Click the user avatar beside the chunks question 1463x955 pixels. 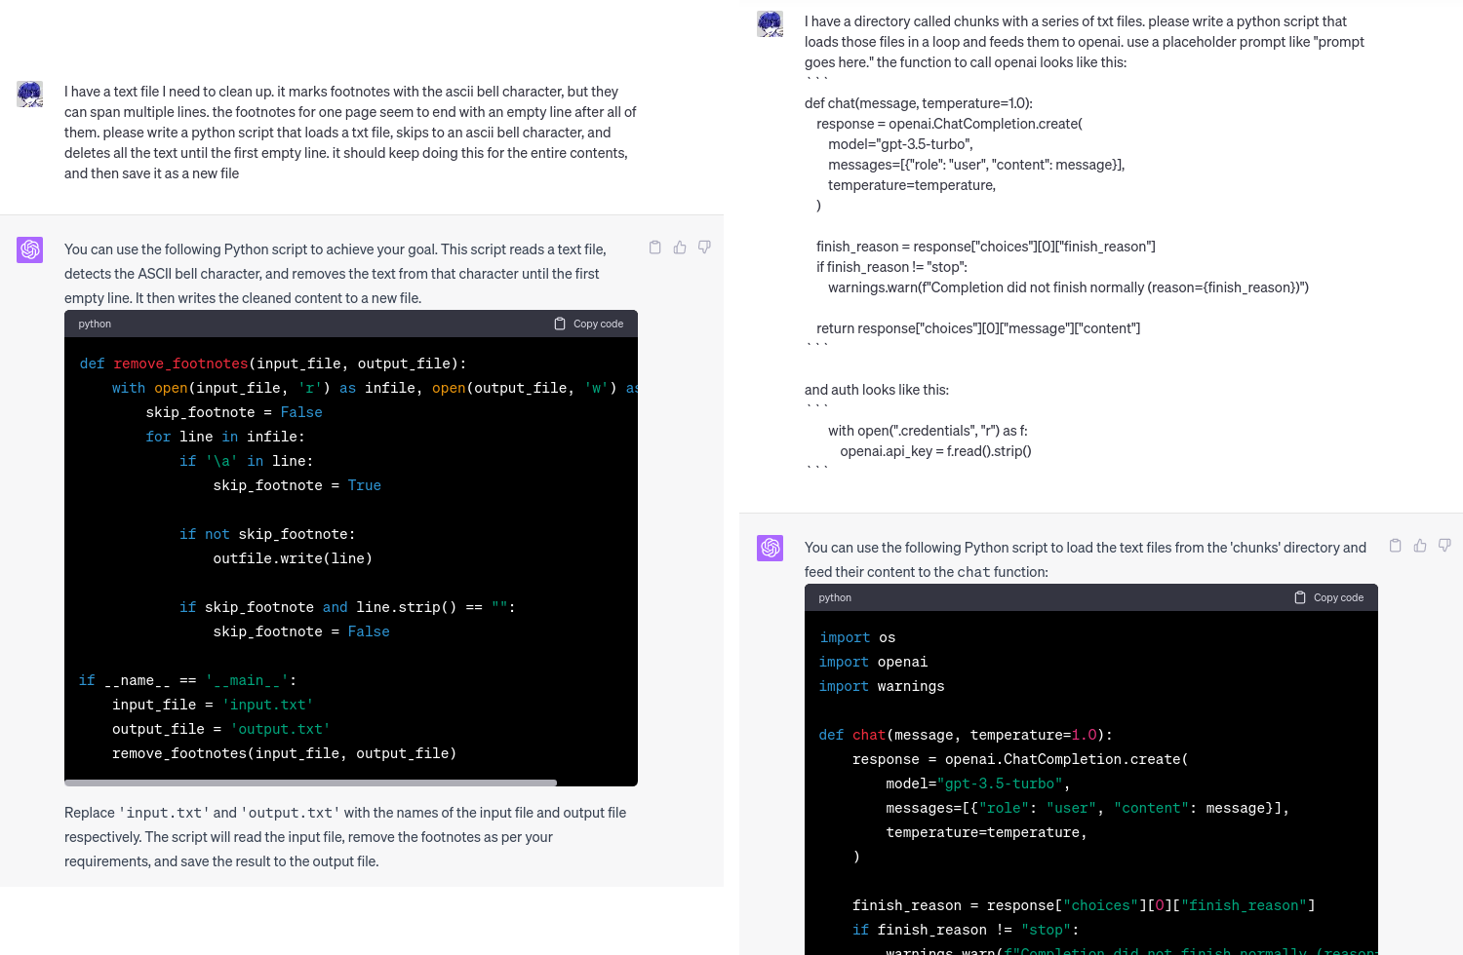pos(770,23)
